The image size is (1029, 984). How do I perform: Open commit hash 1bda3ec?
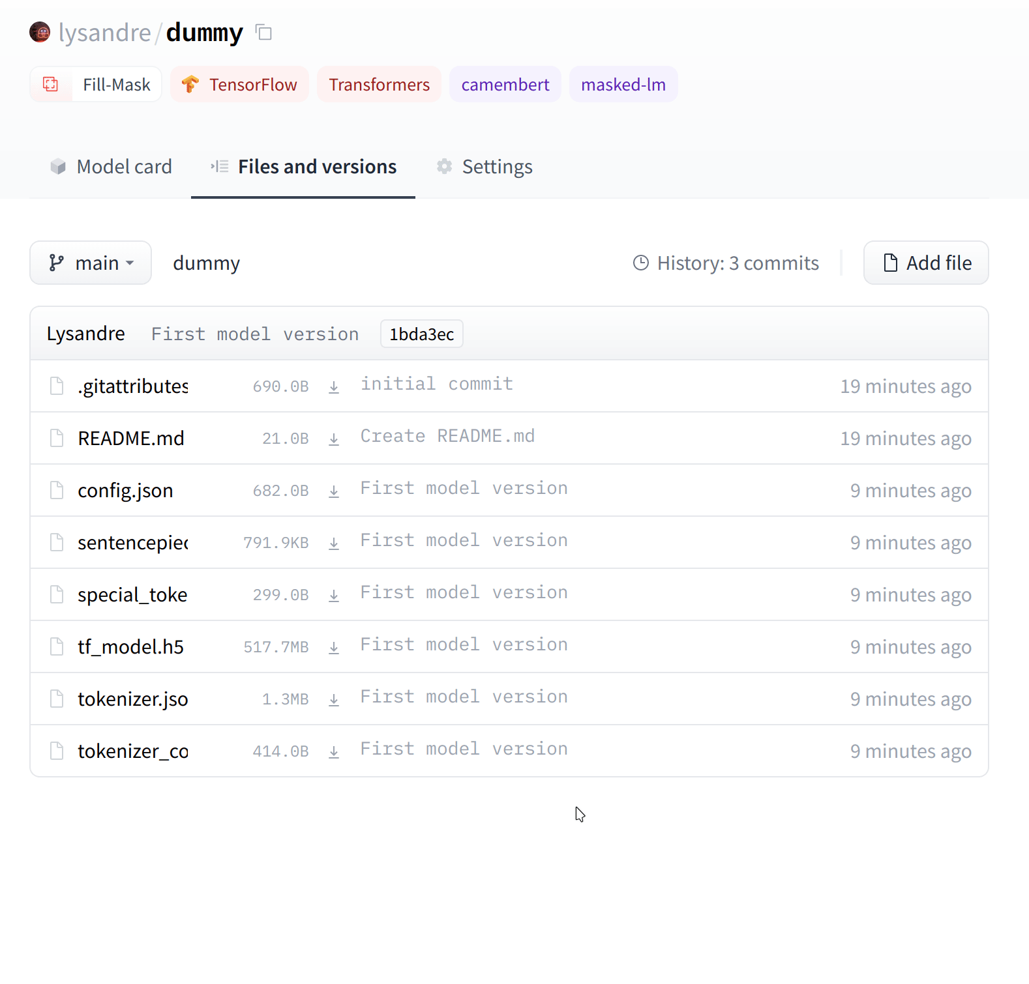(421, 334)
